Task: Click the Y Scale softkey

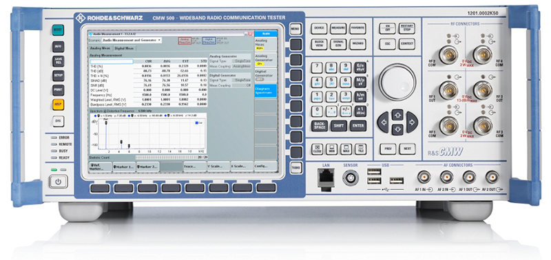Action: [x=218, y=166]
